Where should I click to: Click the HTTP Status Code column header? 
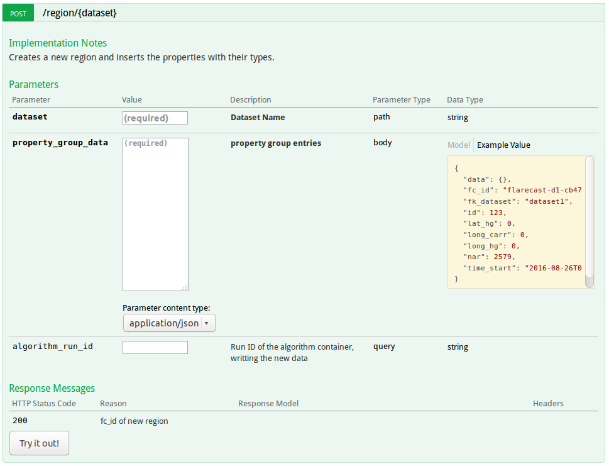(x=43, y=404)
